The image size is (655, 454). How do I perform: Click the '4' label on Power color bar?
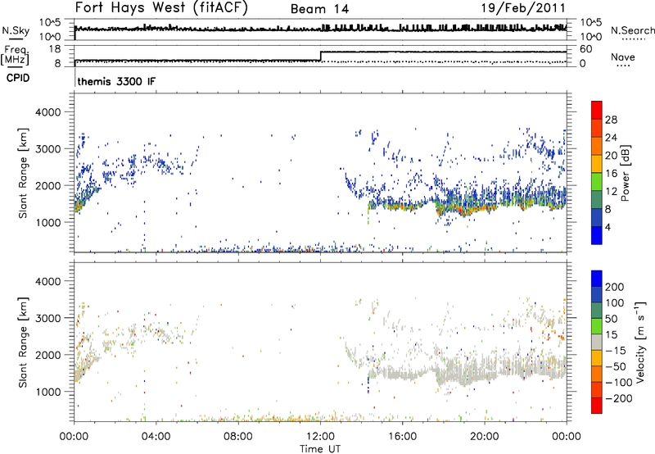point(608,228)
